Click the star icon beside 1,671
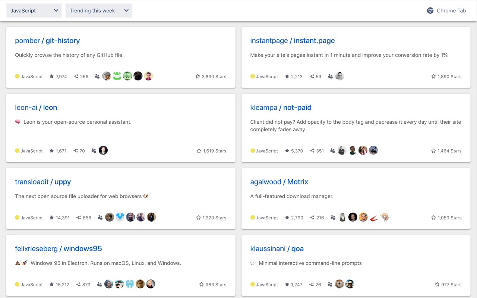Screen dimensions: 477x298 tap(52, 151)
